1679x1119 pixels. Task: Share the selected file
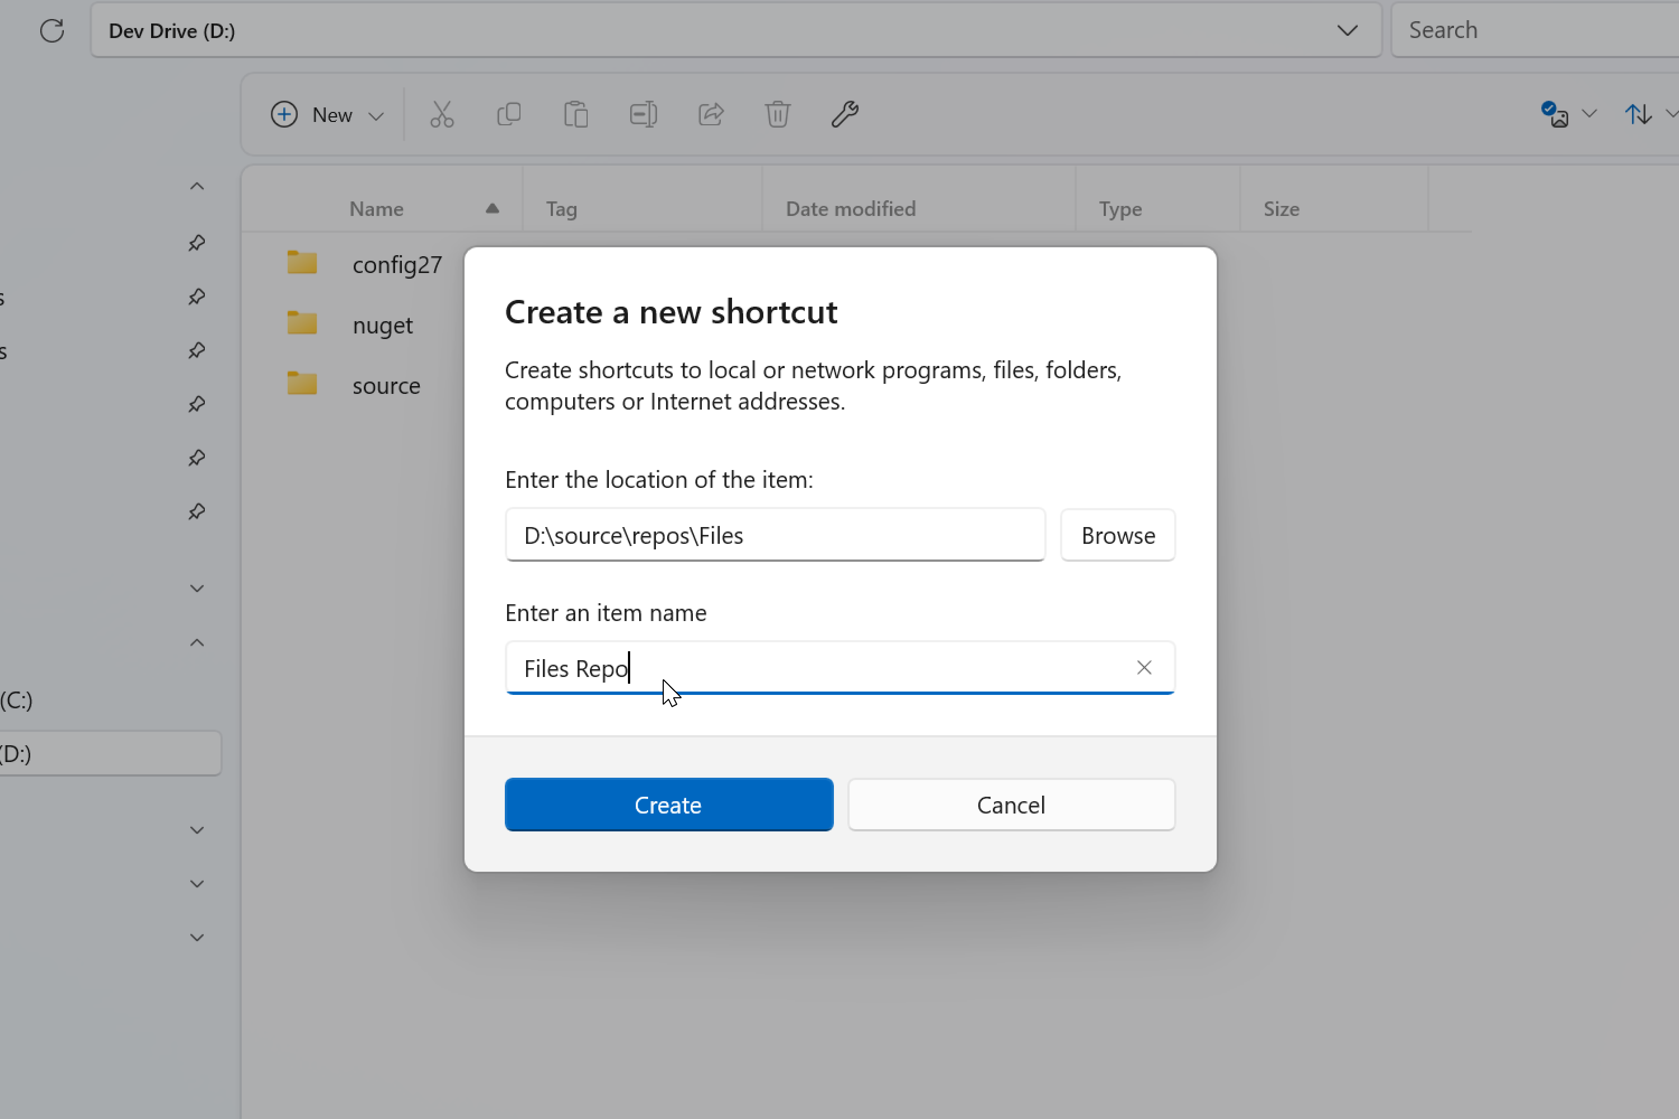(x=711, y=114)
